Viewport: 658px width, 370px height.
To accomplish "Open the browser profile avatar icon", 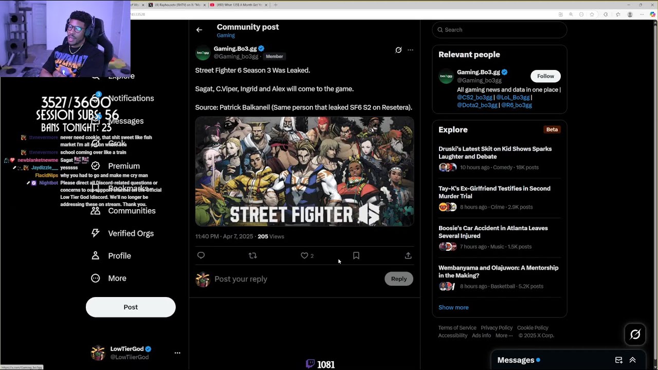I will (x=630, y=14).
